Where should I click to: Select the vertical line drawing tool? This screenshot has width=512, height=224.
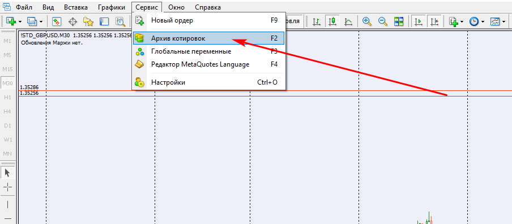[x=7, y=204]
